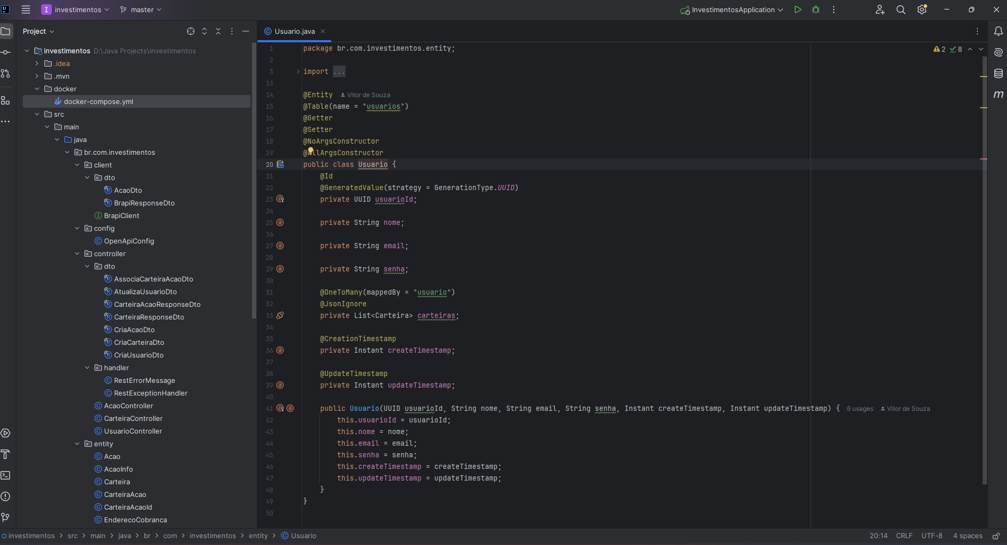Start debugging with the bug icon
Viewport: 1007px width, 545px height.
(816, 10)
